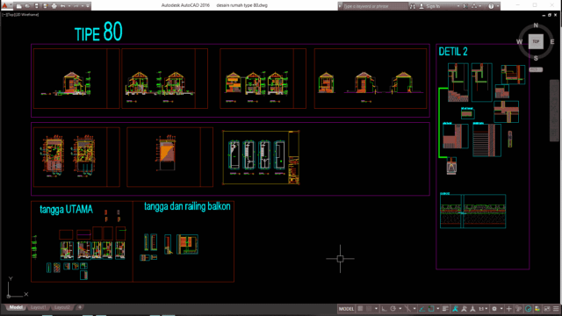Image resolution: width=562 pixels, height=316 pixels.
Task: Expand the Redo history dropdown arrow
Action: click(83, 6)
